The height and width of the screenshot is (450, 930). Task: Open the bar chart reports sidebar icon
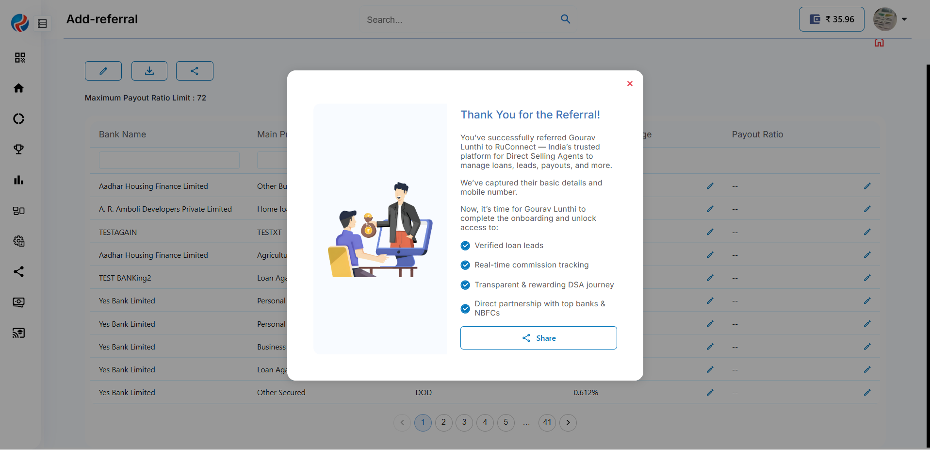coord(19,180)
